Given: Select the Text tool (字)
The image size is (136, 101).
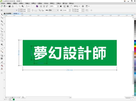Looking at the screenshot, I should [2, 45].
